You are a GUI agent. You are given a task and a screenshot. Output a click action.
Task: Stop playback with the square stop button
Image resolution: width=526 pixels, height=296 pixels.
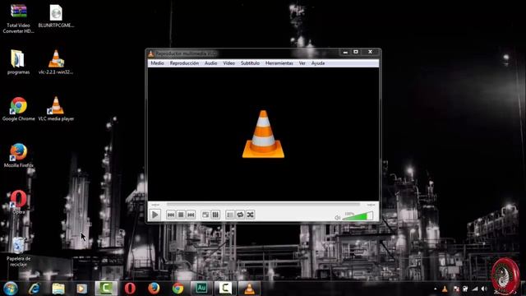point(181,215)
